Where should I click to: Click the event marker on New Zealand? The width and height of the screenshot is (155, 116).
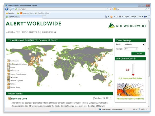(x=110, y=85)
